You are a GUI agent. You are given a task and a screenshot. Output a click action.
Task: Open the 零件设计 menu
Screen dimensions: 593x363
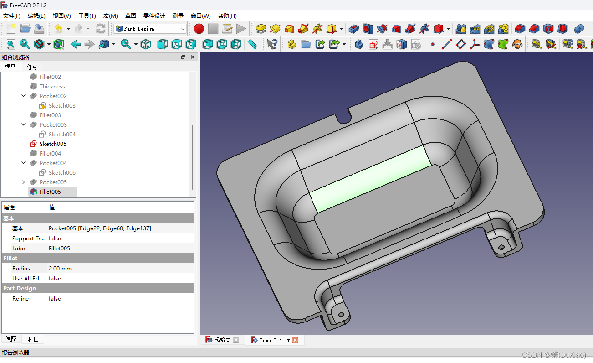154,16
